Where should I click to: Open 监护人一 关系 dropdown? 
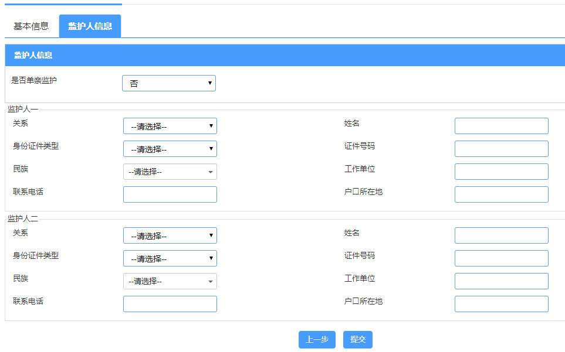[170, 126]
